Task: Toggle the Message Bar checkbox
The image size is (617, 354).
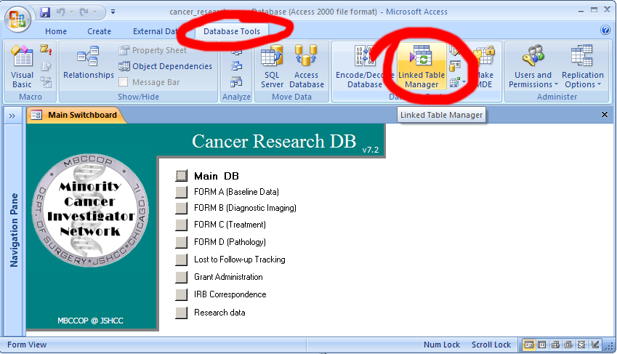Action: click(x=123, y=82)
